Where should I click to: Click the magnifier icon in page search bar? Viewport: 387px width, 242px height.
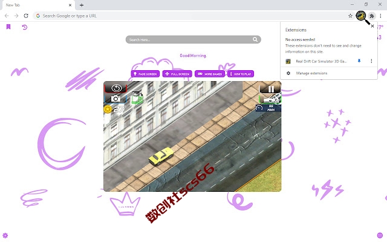(x=255, y=39)
